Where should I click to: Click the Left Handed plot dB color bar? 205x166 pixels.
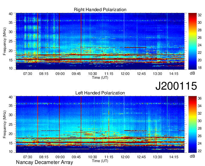click(x=192, y=124)
